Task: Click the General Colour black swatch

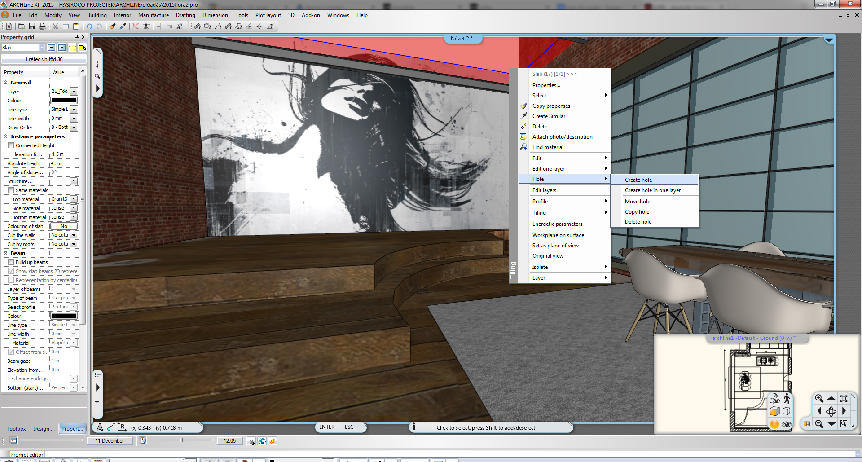Action: 64,101
